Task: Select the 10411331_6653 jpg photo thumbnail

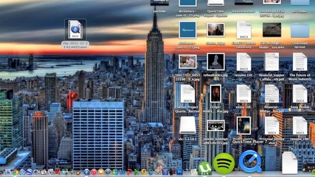Action: coord(188,61)
